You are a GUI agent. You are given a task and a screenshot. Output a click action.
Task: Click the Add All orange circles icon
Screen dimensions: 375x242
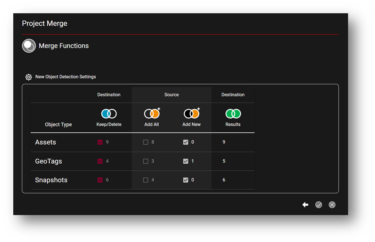click(x=152, y=114)
